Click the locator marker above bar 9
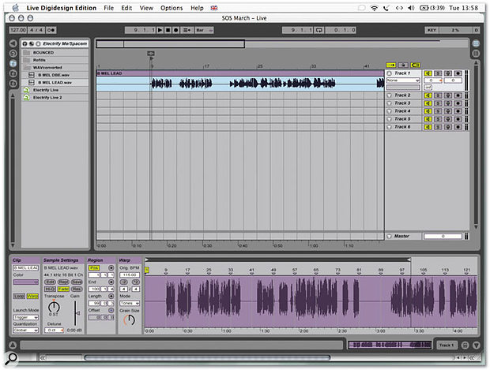The width and height of the screenshot is (490, 370). tap(151, 54)
